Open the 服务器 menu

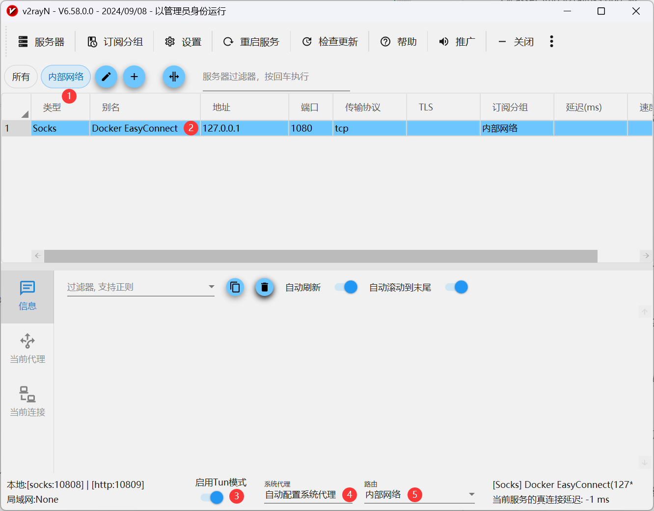pyautogui.click(x=41, y=42)
